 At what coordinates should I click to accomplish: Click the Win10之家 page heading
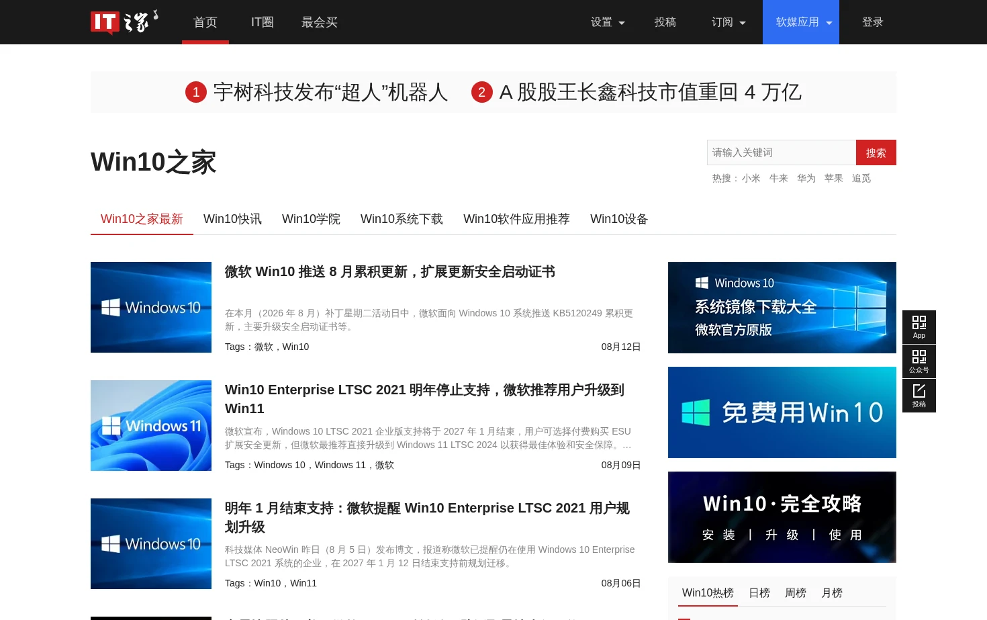[x=154, y=162]
